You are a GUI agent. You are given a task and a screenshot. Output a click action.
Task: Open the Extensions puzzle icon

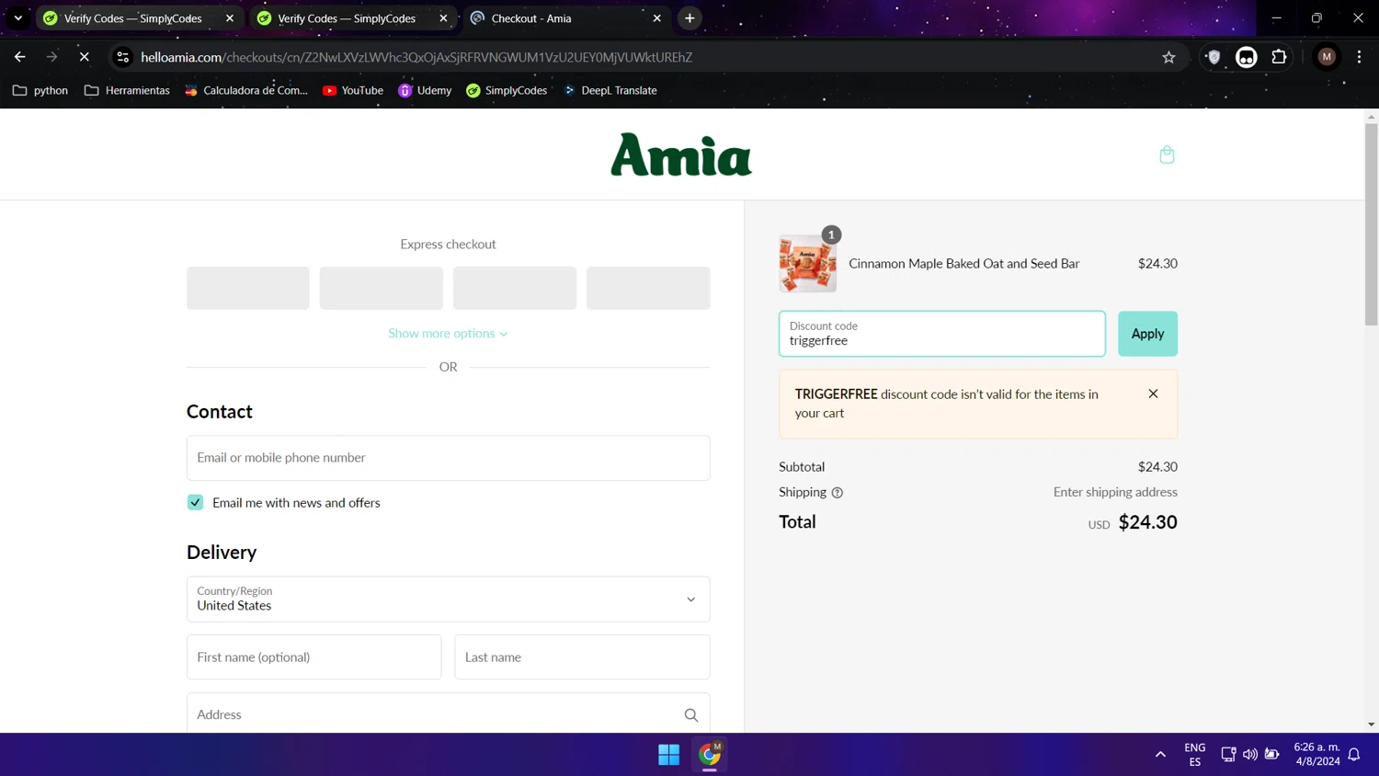click(x=1279, y=57)
